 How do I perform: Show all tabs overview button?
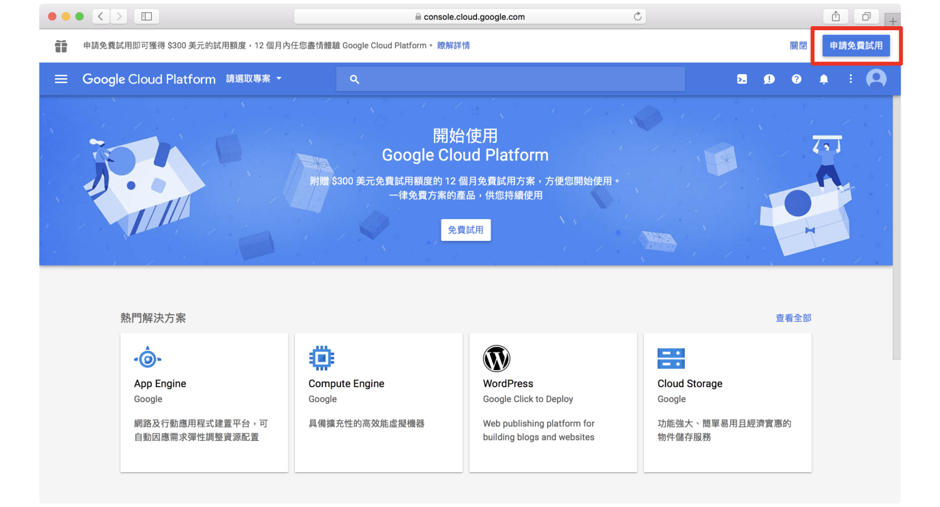pyautogui.click(x=866, y=17)
